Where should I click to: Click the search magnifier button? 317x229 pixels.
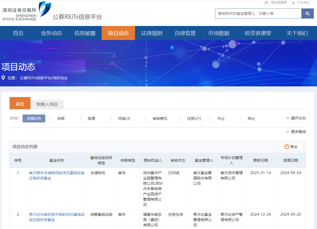coord(307,14)
